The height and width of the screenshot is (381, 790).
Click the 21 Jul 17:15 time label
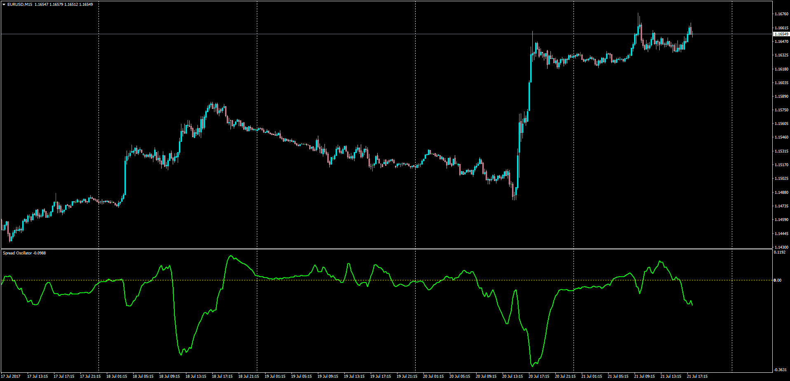coord(697,376)
